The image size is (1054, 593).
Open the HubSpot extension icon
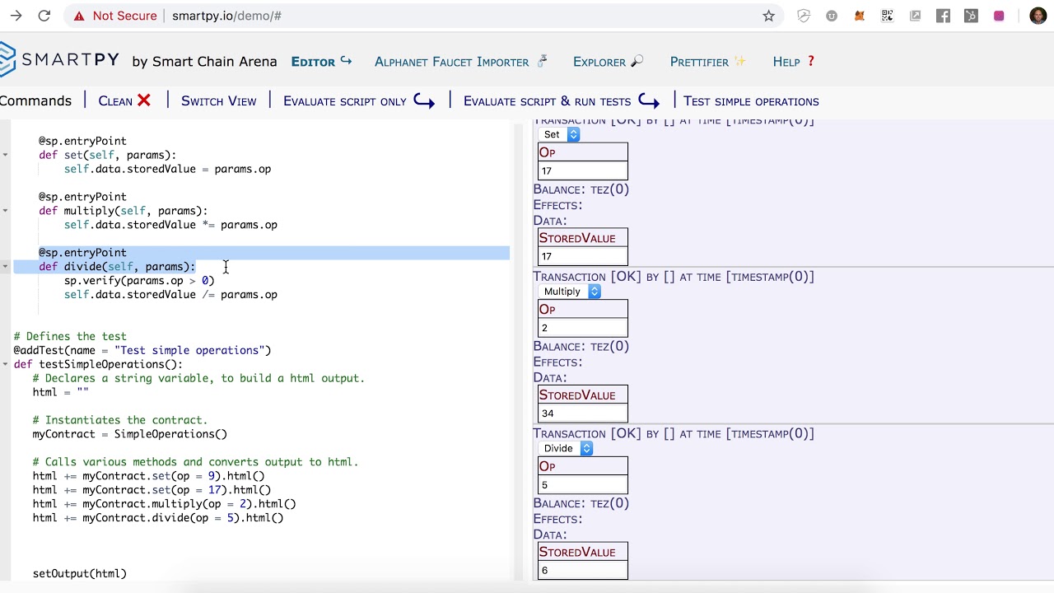(972, 16)
